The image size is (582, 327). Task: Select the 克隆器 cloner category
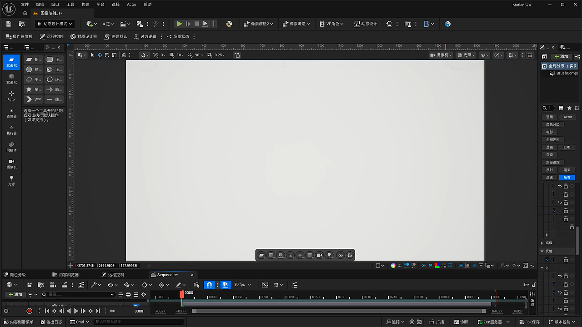click(11, 113)
